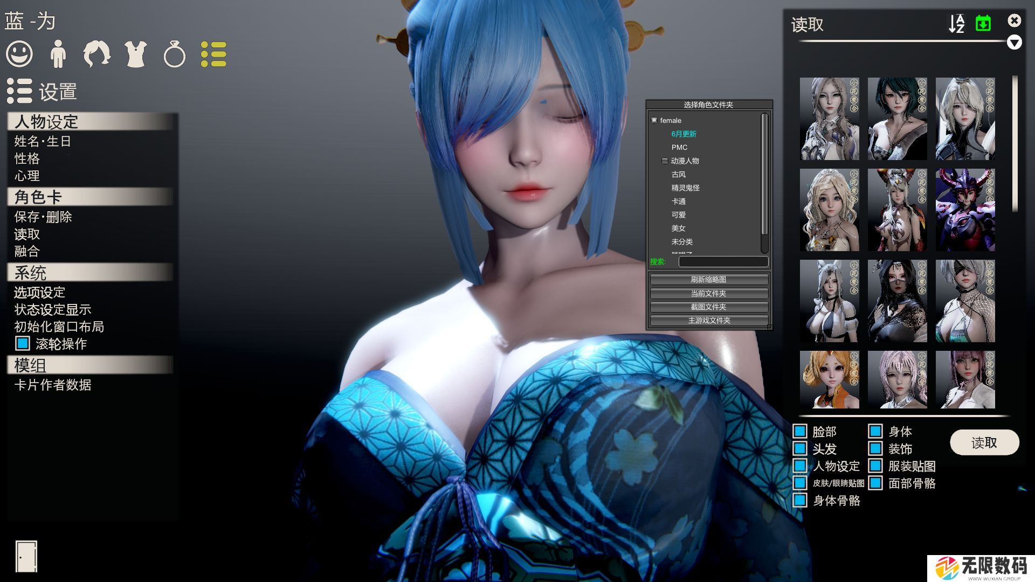Viewport: 1035px width, 582px height.
Task: Select the orange-haired character card
Action: coord(830,379)
